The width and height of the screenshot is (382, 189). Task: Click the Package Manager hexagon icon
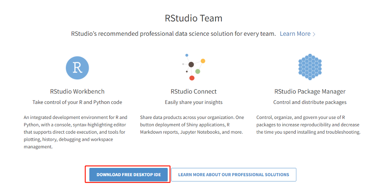pos(310,67)
